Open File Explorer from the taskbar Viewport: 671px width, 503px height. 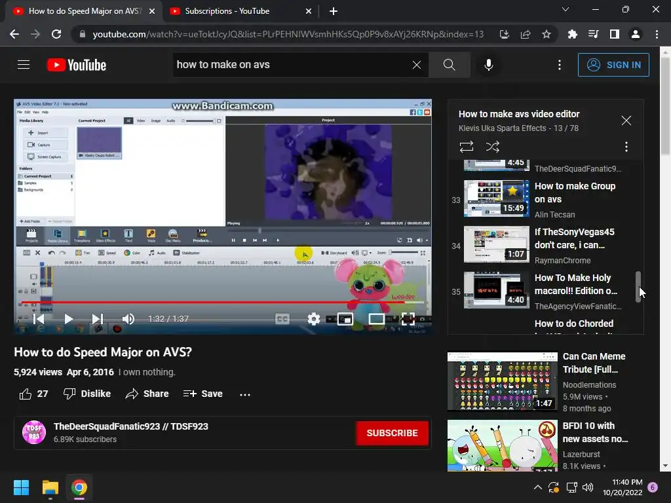[x=50, y=487]
